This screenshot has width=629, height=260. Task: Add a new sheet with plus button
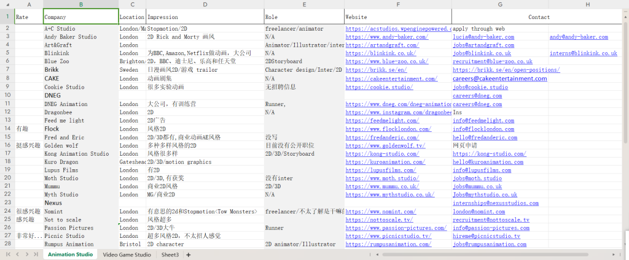(189, 255)
